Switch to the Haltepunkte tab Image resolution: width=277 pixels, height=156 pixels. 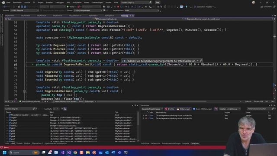tap(155, 143)
